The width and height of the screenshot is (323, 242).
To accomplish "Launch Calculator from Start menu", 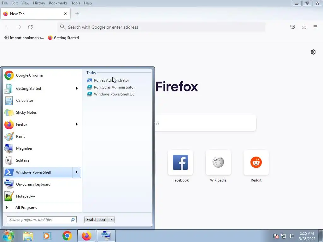I will [42, 101].
